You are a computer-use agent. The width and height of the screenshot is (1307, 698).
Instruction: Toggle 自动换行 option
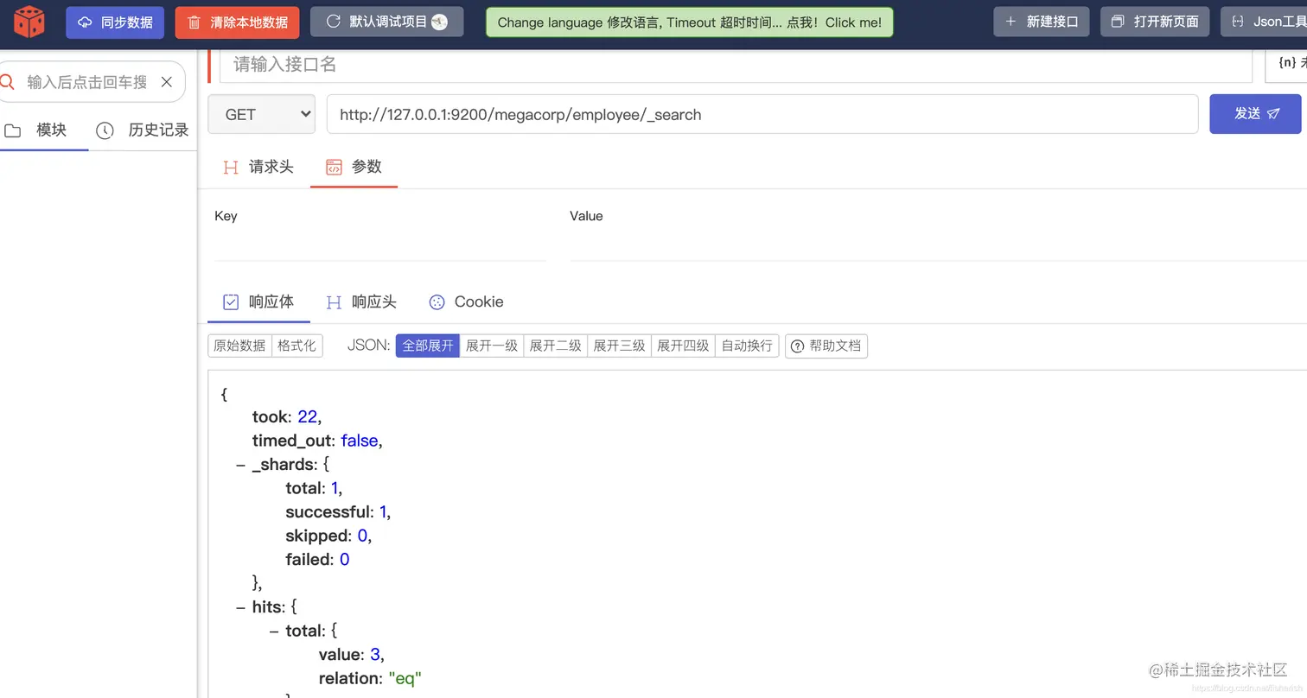point(747,346)
